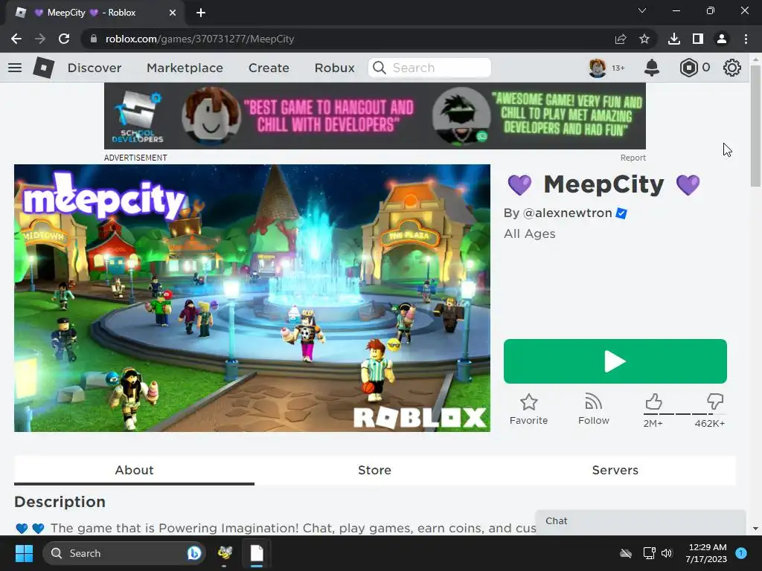Viewport: 762px width, 571px height.
Task: Toggle the browser side panel
Action: tap(698, 39)
